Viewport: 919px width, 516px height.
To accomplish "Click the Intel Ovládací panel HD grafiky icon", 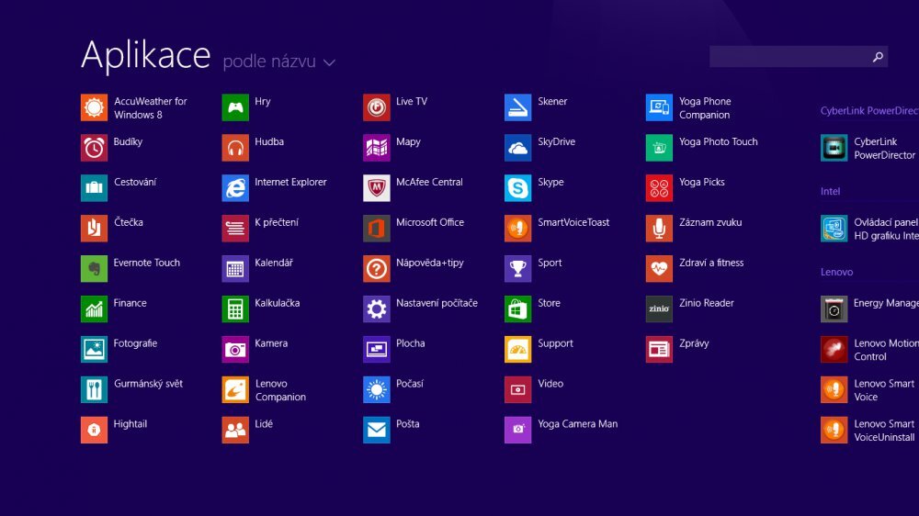I will (x=834, y=229).
